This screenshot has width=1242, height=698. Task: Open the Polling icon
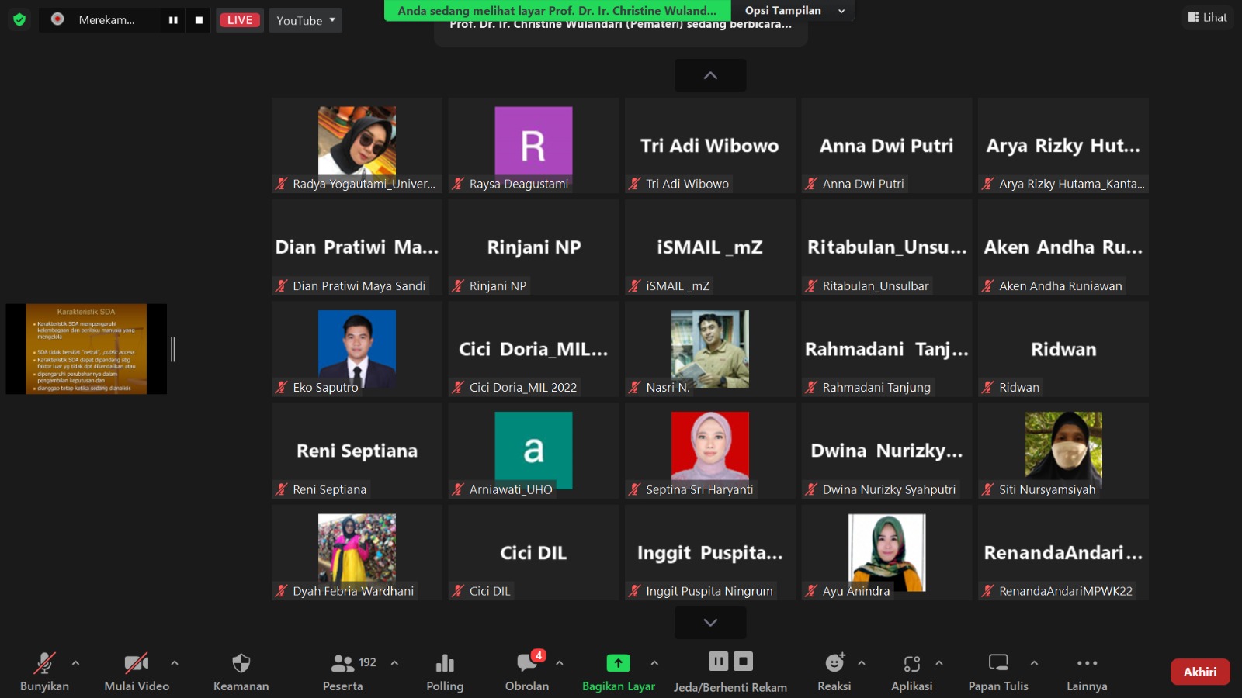(x=445, y=664)
